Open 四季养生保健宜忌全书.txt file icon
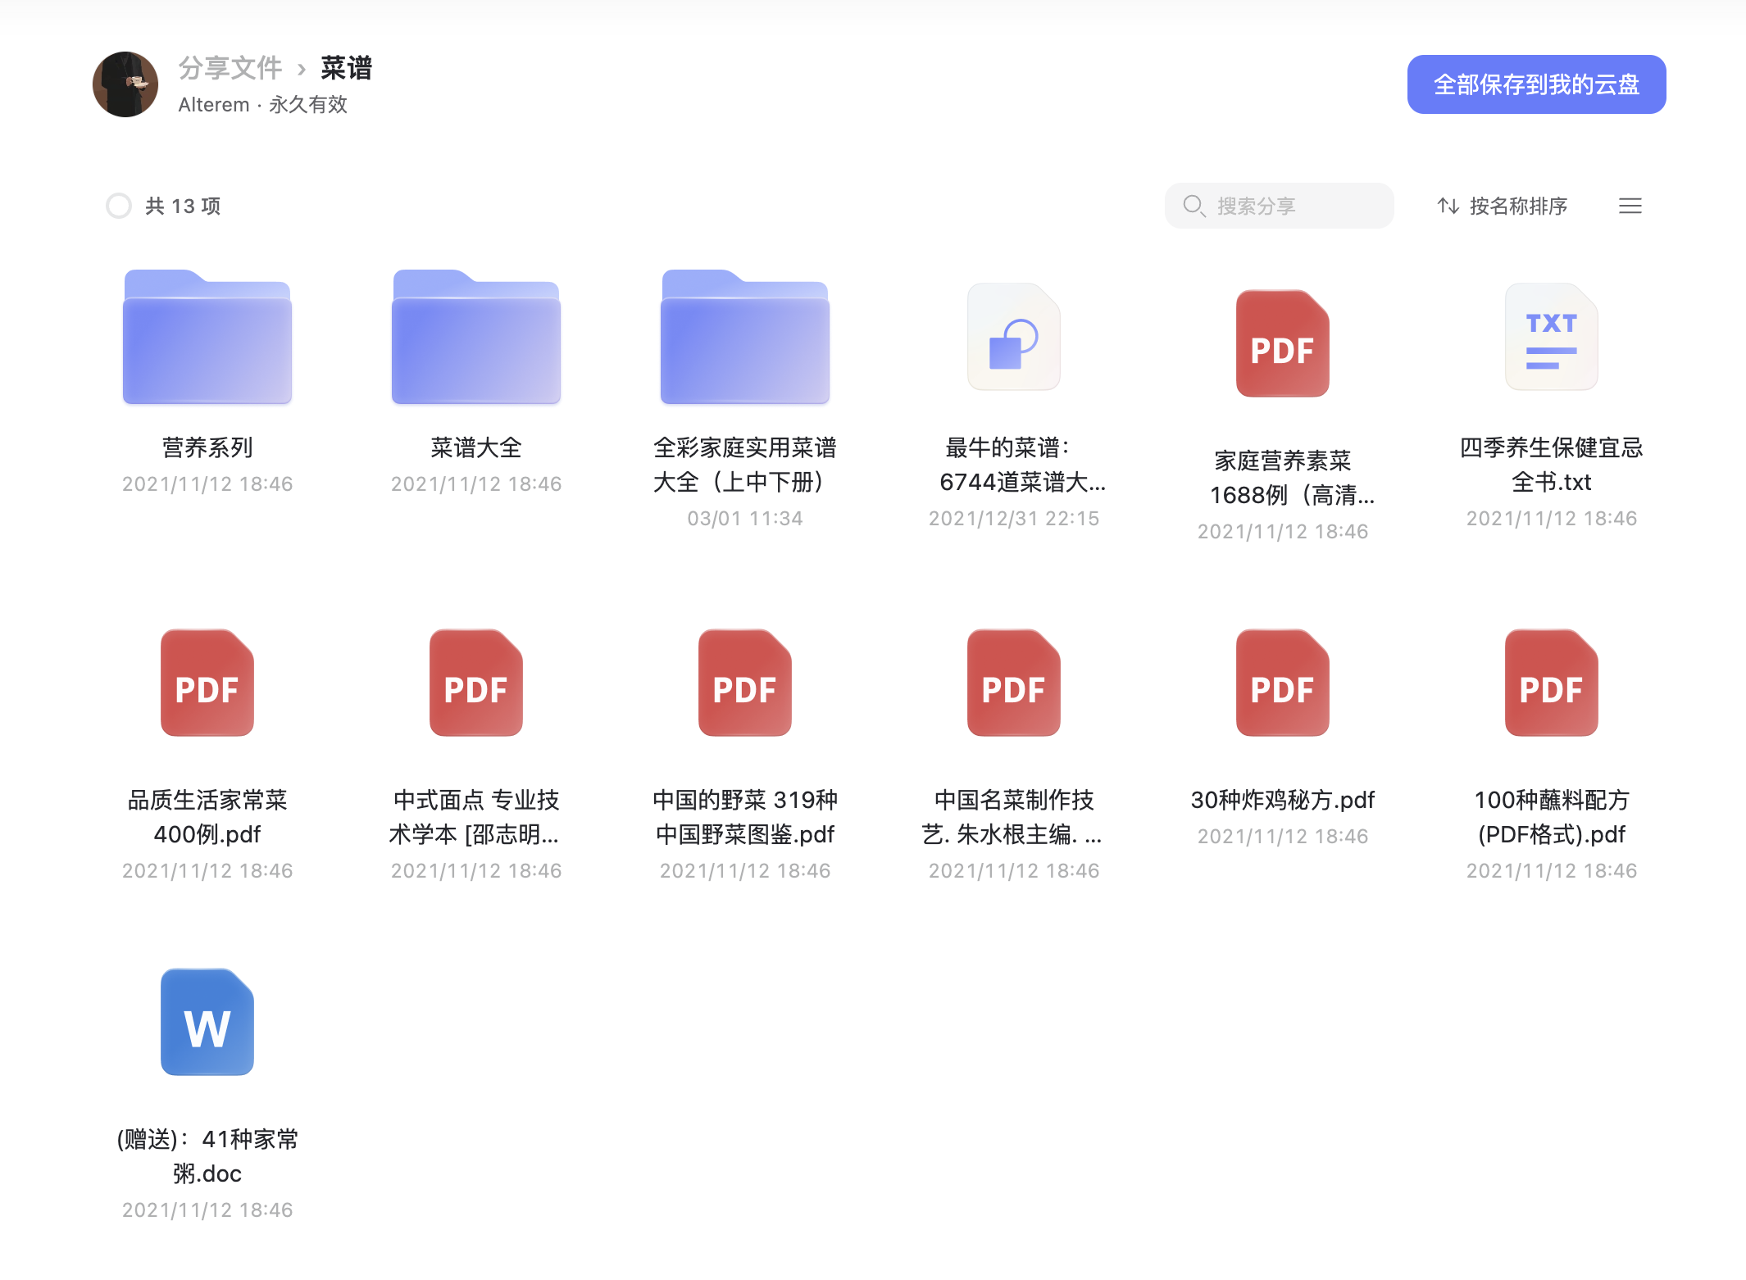Viewport: 1746px width, 1280px height. (1552, 337)
